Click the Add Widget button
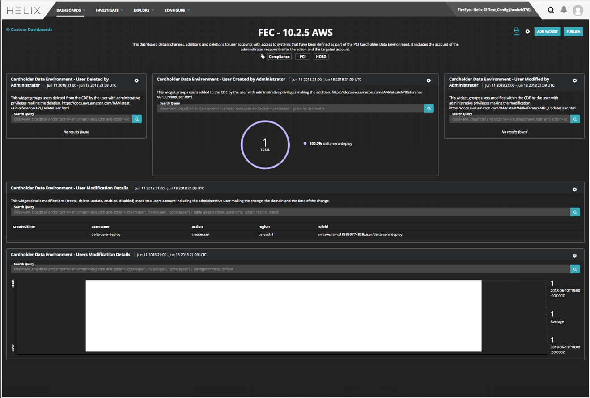The width and height of the screenshot is (590, 398). click(x=548, y=32)
